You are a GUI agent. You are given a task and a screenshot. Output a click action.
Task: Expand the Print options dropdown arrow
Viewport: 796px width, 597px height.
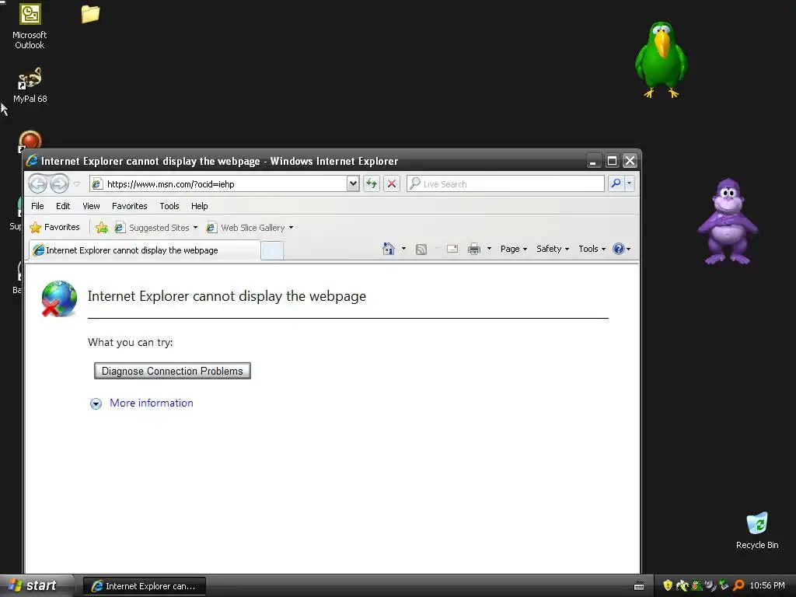(x=490, y=249)
